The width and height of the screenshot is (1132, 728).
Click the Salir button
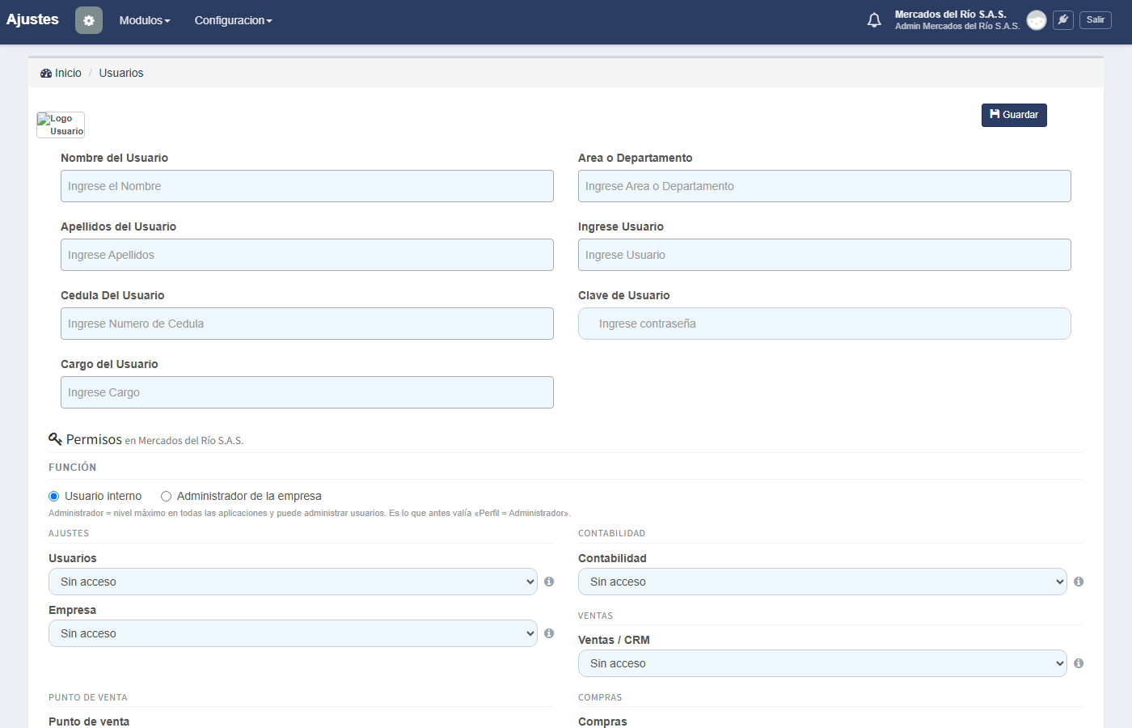(x=1096, y=20)
